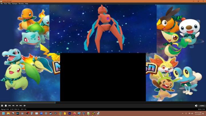Open the Help menu

pyautogui.click(x=27, y=3)
